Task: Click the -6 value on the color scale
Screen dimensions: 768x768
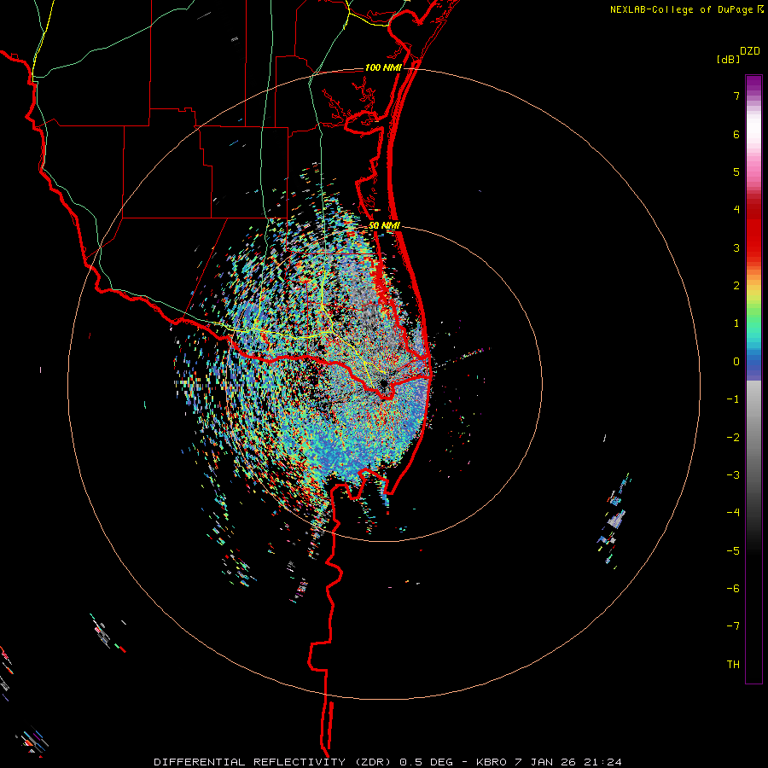Action: tap(733, 589)
